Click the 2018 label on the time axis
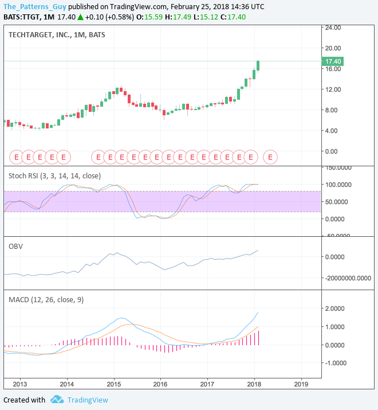The width and height of the screenshot is (378, 410). (x=254, y=384)
